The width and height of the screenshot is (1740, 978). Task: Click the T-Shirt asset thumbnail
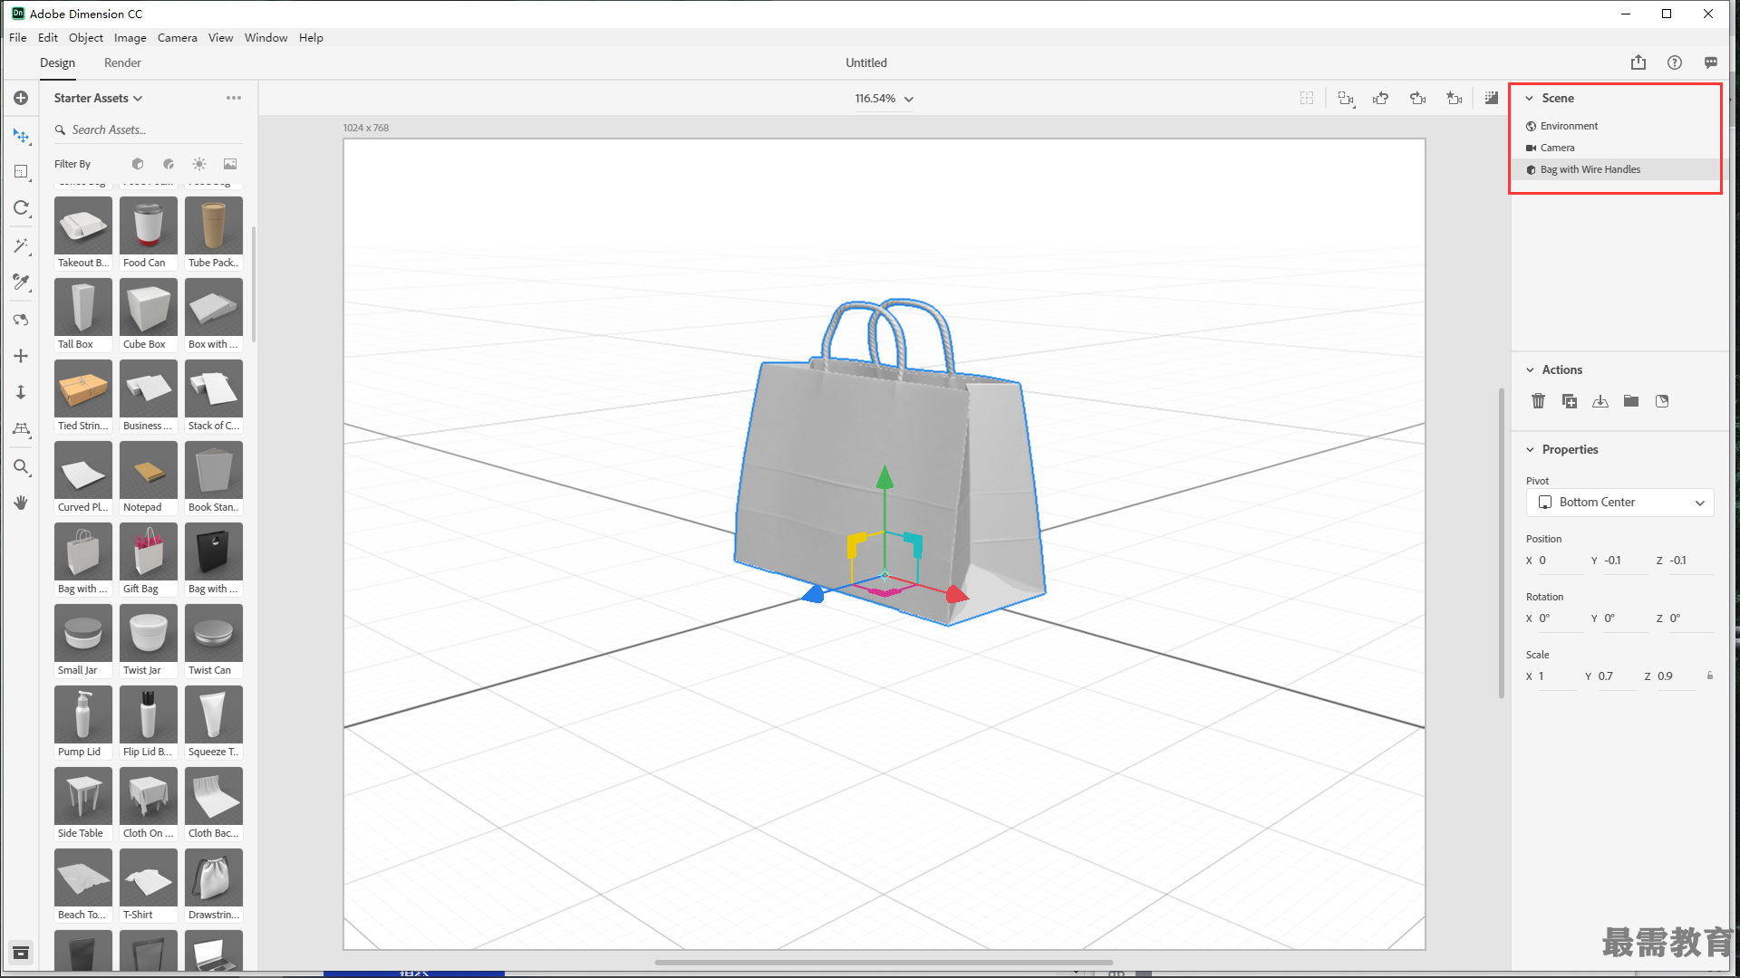click(x=149, y=877)
